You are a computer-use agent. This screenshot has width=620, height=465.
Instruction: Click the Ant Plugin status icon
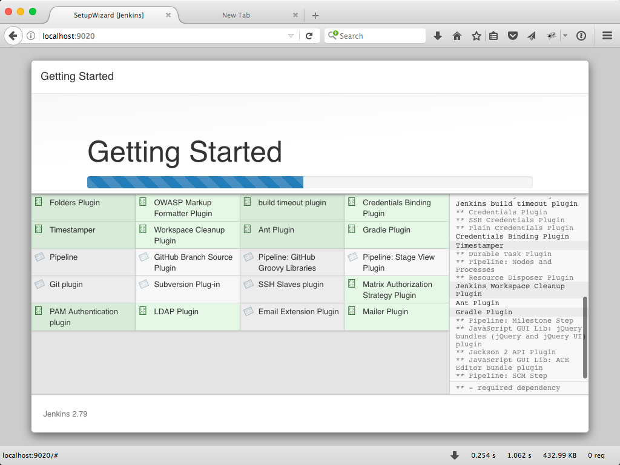point(247,229)
